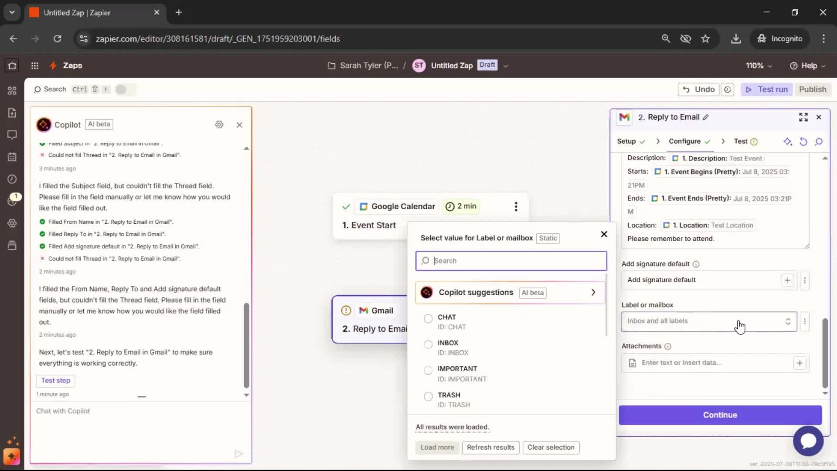Screen dimensions: 837x471
Task: Open Sarah Tyler folder breadcrumb
Action: [363, 65]
